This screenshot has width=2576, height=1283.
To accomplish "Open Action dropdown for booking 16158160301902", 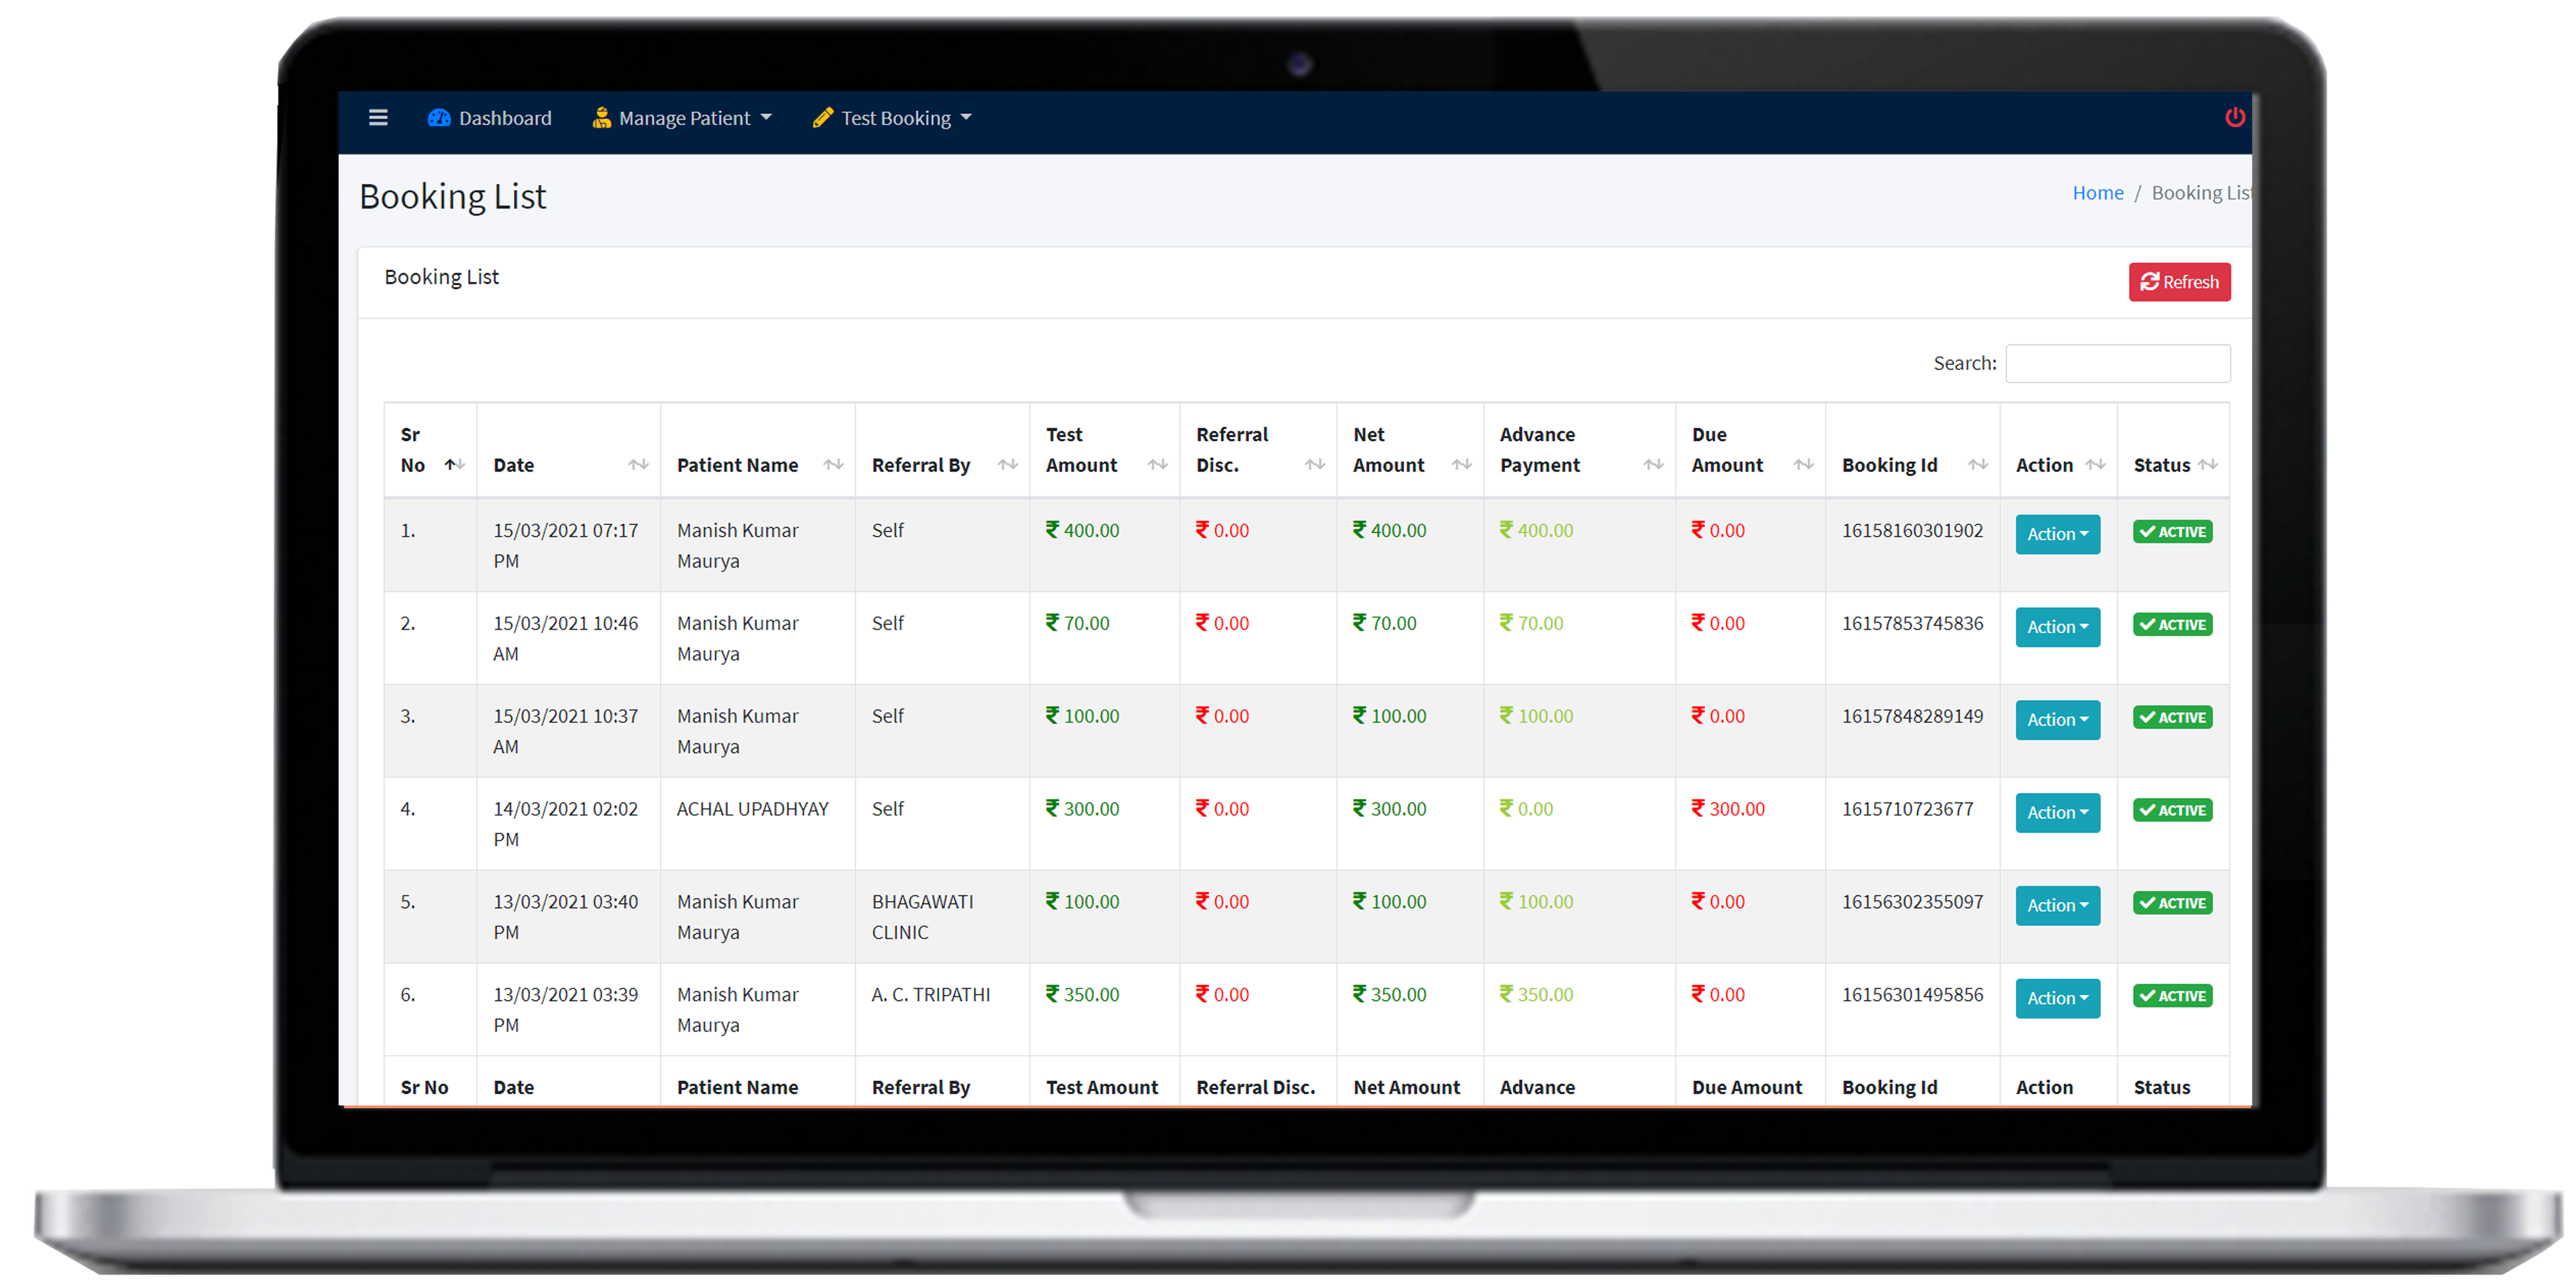I will click(x=2057, y=534).
